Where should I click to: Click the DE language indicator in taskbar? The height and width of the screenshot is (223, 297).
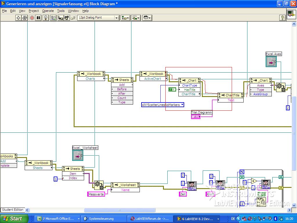pos(233,219)
